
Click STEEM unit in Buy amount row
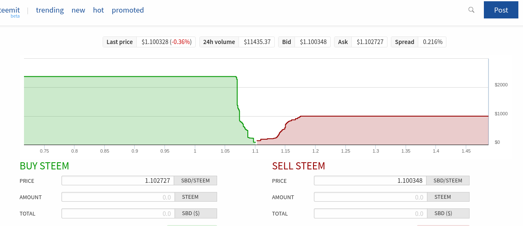click(x=196, y=197)
